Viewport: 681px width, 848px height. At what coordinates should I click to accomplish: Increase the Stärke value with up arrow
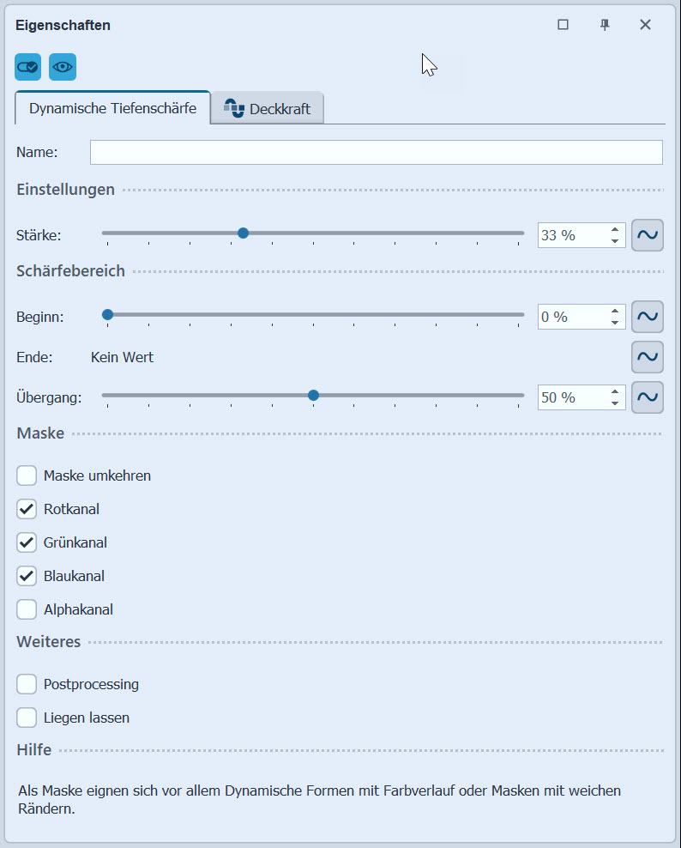coord(615,229)
